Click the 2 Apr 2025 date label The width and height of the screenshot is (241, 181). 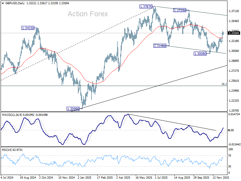(123, 177)
